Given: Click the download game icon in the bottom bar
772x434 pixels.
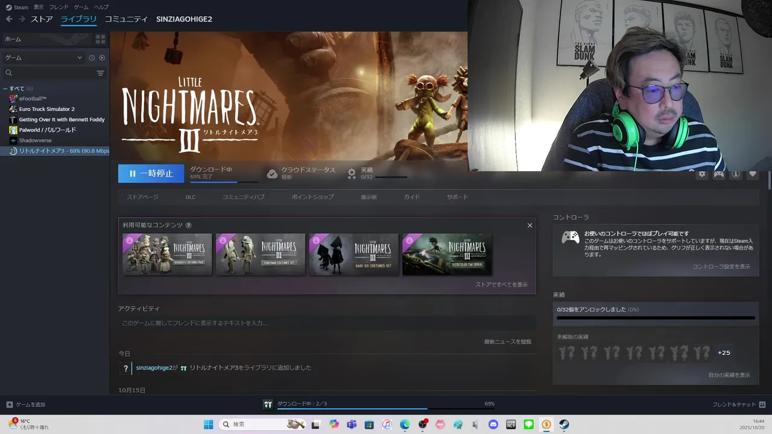Looking at the screenshot, I should (268, 404).
